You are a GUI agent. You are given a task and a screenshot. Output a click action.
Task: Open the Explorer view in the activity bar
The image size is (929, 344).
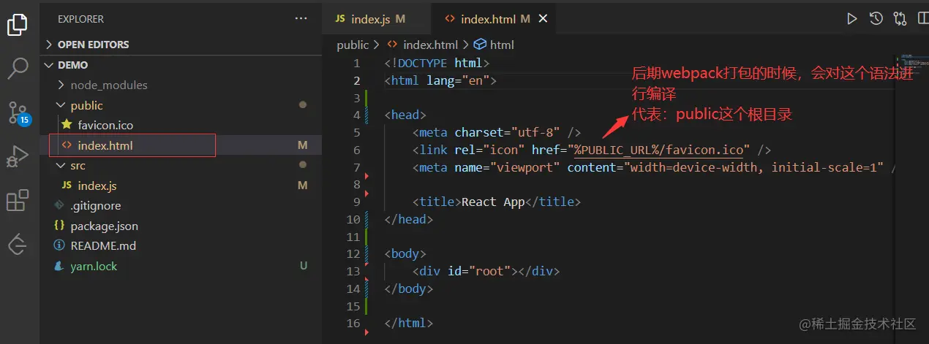[x=18, y=24]
